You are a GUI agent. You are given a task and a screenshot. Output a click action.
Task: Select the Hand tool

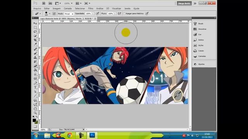coord(35,109)
